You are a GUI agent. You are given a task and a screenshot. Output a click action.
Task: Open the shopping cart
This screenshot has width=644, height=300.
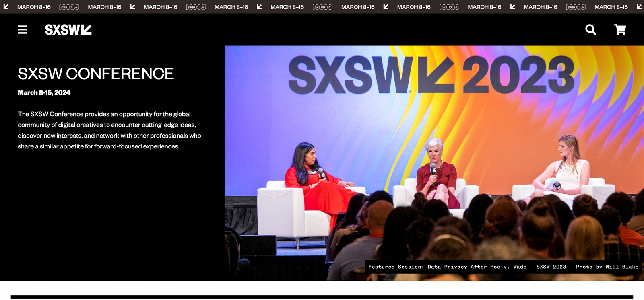point(620,30)
